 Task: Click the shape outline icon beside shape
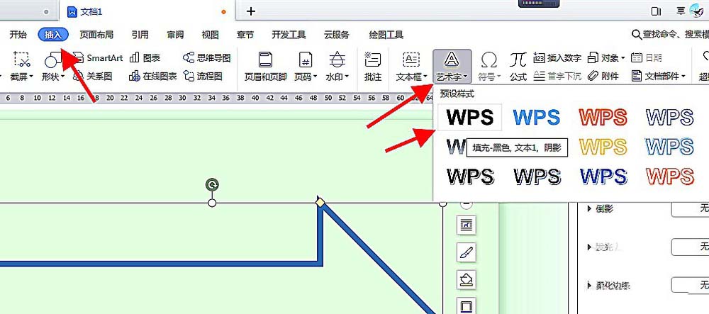coord(467,306)
